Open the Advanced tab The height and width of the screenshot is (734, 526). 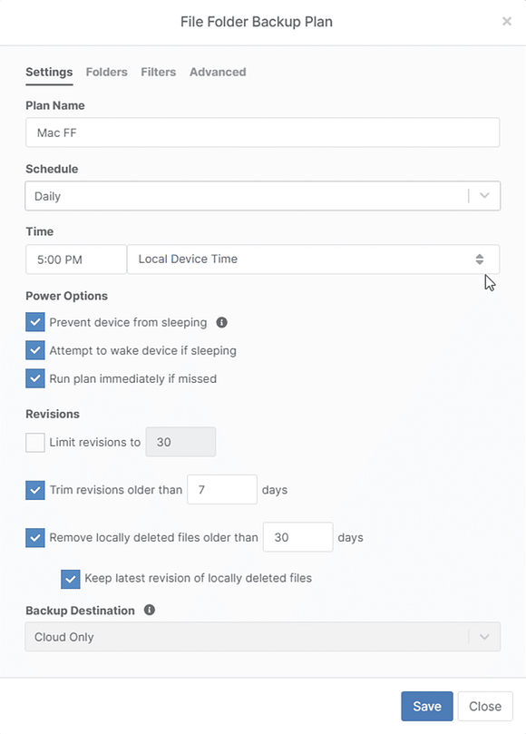pos(218,72)
